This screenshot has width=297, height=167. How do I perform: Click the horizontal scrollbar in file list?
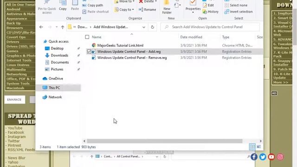pyautogui.click(x=165, y=141)
